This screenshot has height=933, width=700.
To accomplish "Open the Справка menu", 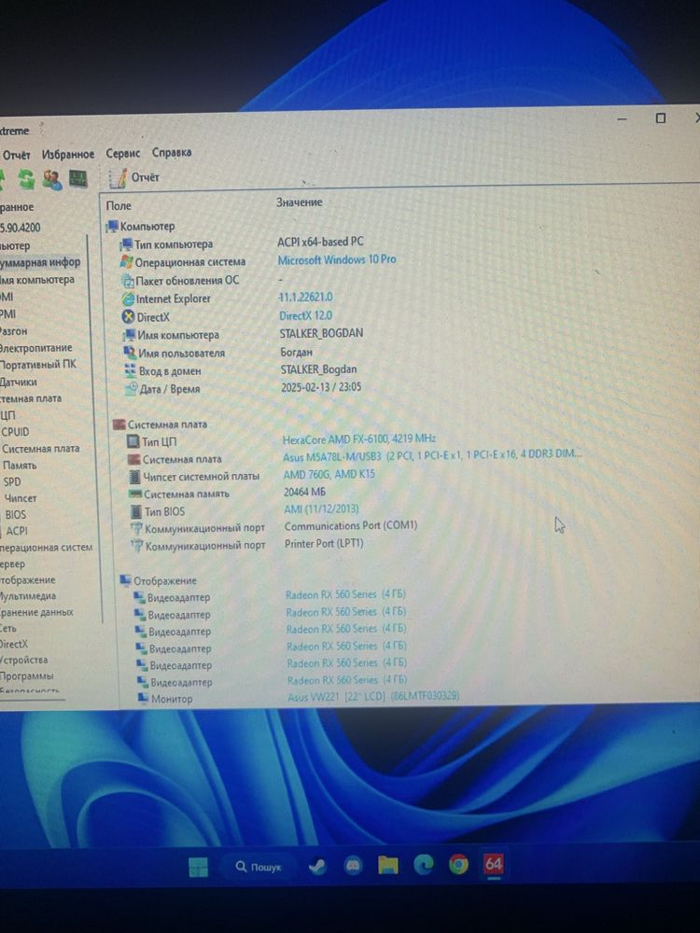I will 172,152.
